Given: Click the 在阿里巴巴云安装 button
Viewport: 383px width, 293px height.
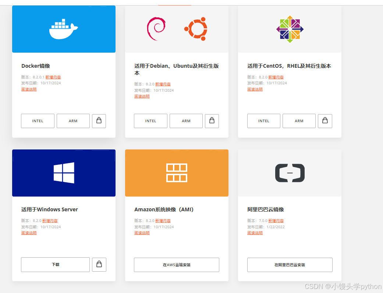Looking at the screenshot, I should [x=290, y=265].
